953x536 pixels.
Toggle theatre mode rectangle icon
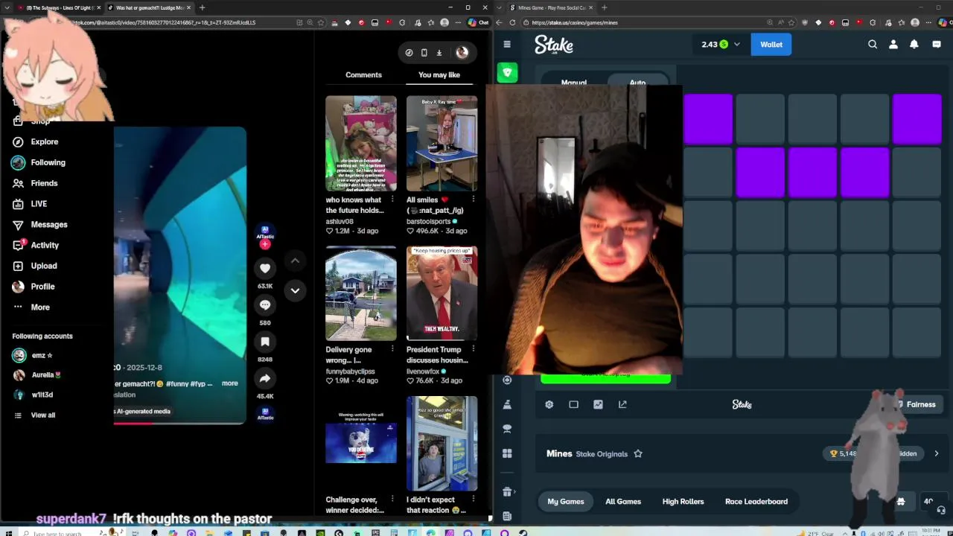pos(573,404)
